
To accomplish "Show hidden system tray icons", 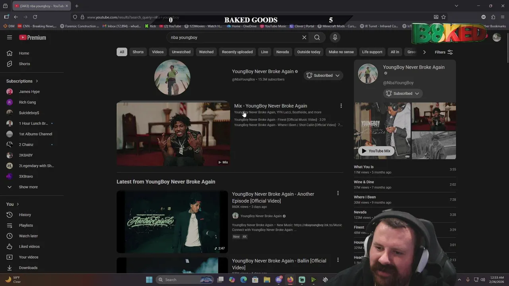I will [459, 280].
